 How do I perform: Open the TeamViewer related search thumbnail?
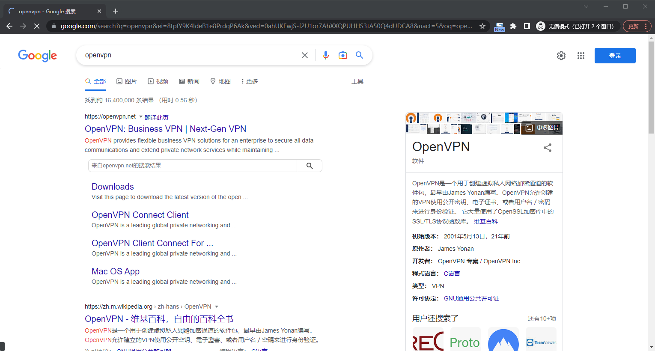coord(541,339)
